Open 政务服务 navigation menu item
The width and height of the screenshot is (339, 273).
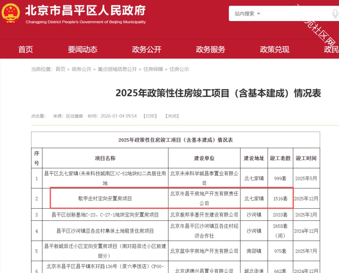(x=211, y=49)
